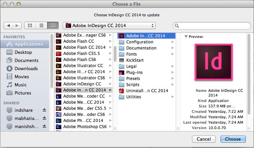Click the Cancel button
254x163 pixels.
[x=204, y=139]
